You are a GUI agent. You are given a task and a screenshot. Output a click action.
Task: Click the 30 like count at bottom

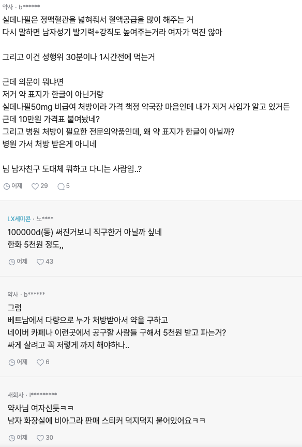49,437
